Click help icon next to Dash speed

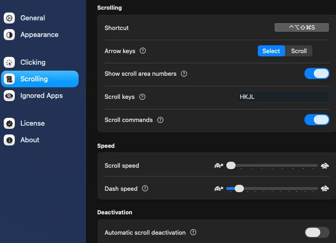(145, 188)
